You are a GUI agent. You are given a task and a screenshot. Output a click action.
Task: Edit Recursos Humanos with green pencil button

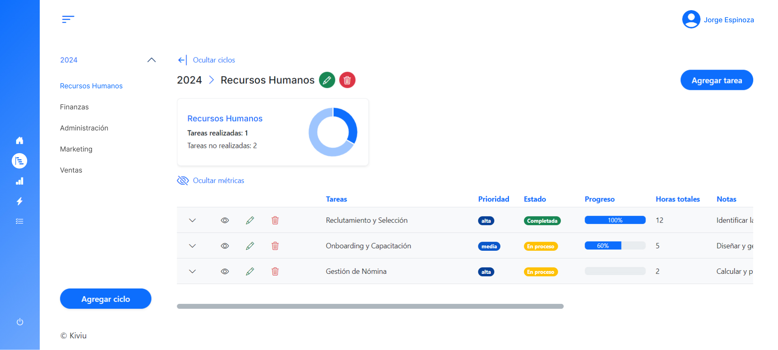tap(327, 80)
